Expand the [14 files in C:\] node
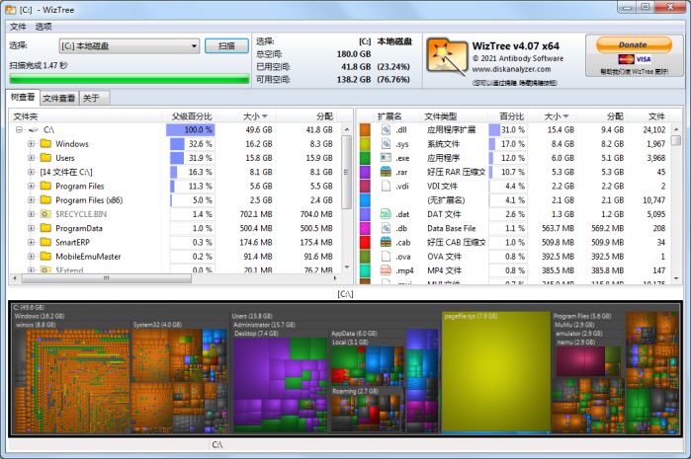Image resolution: width=691 pixels, height=459 pixels. [x=31, y=172]
